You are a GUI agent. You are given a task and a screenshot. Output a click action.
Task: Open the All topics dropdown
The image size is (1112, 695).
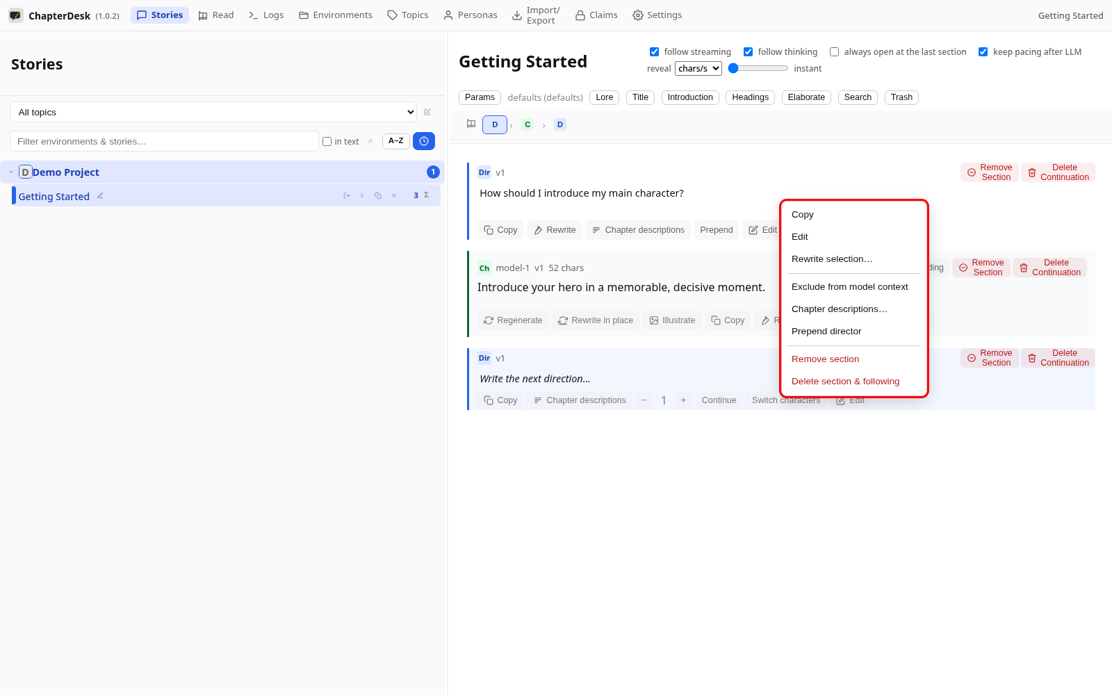click(213, 112)
